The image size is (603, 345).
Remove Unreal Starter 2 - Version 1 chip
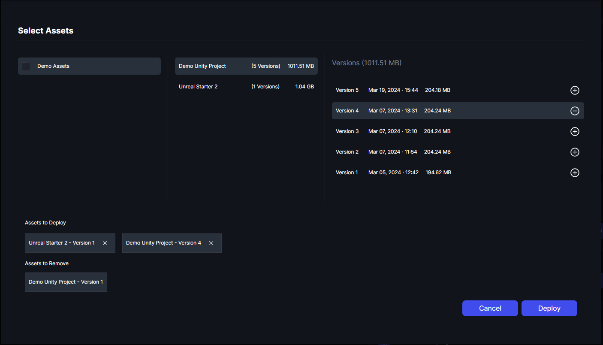[105, 243]
